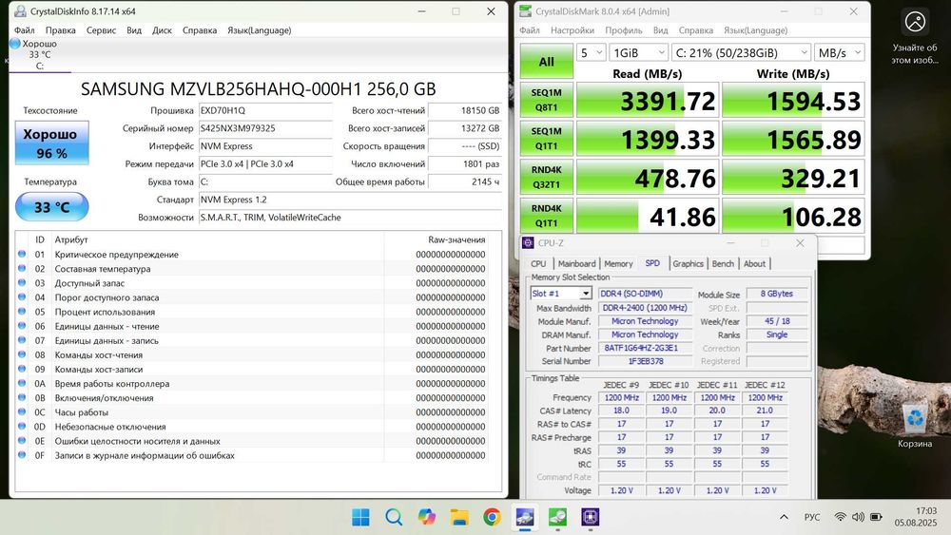The height and width of the screenshot is (535, 951).
Task: Click Part Number value 8ATF1G64HZ-2G3E1
Action: (x=646, y=348)
